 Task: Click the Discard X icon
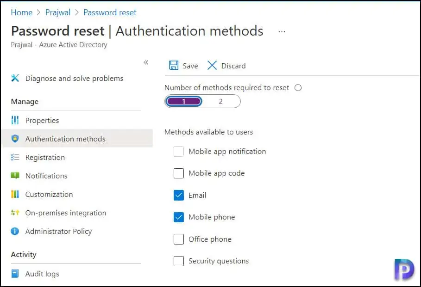click(x=212, y=65)
